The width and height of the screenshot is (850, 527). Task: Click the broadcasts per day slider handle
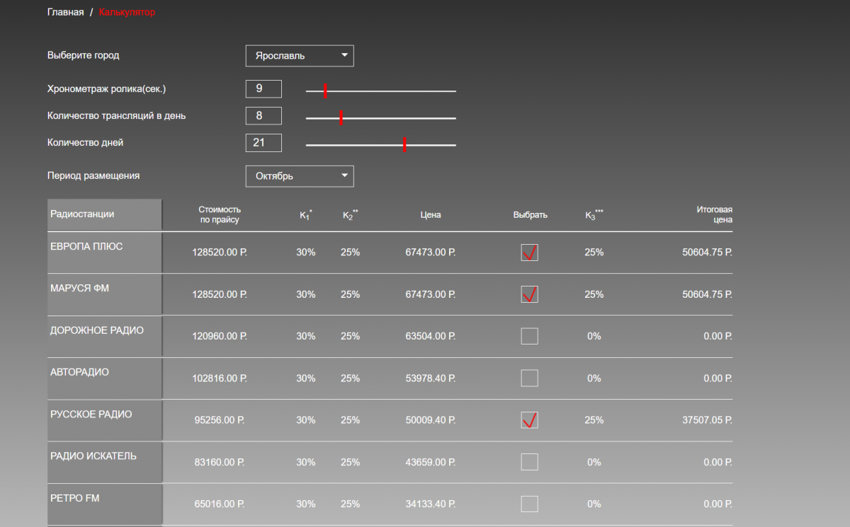click(341, 117)
